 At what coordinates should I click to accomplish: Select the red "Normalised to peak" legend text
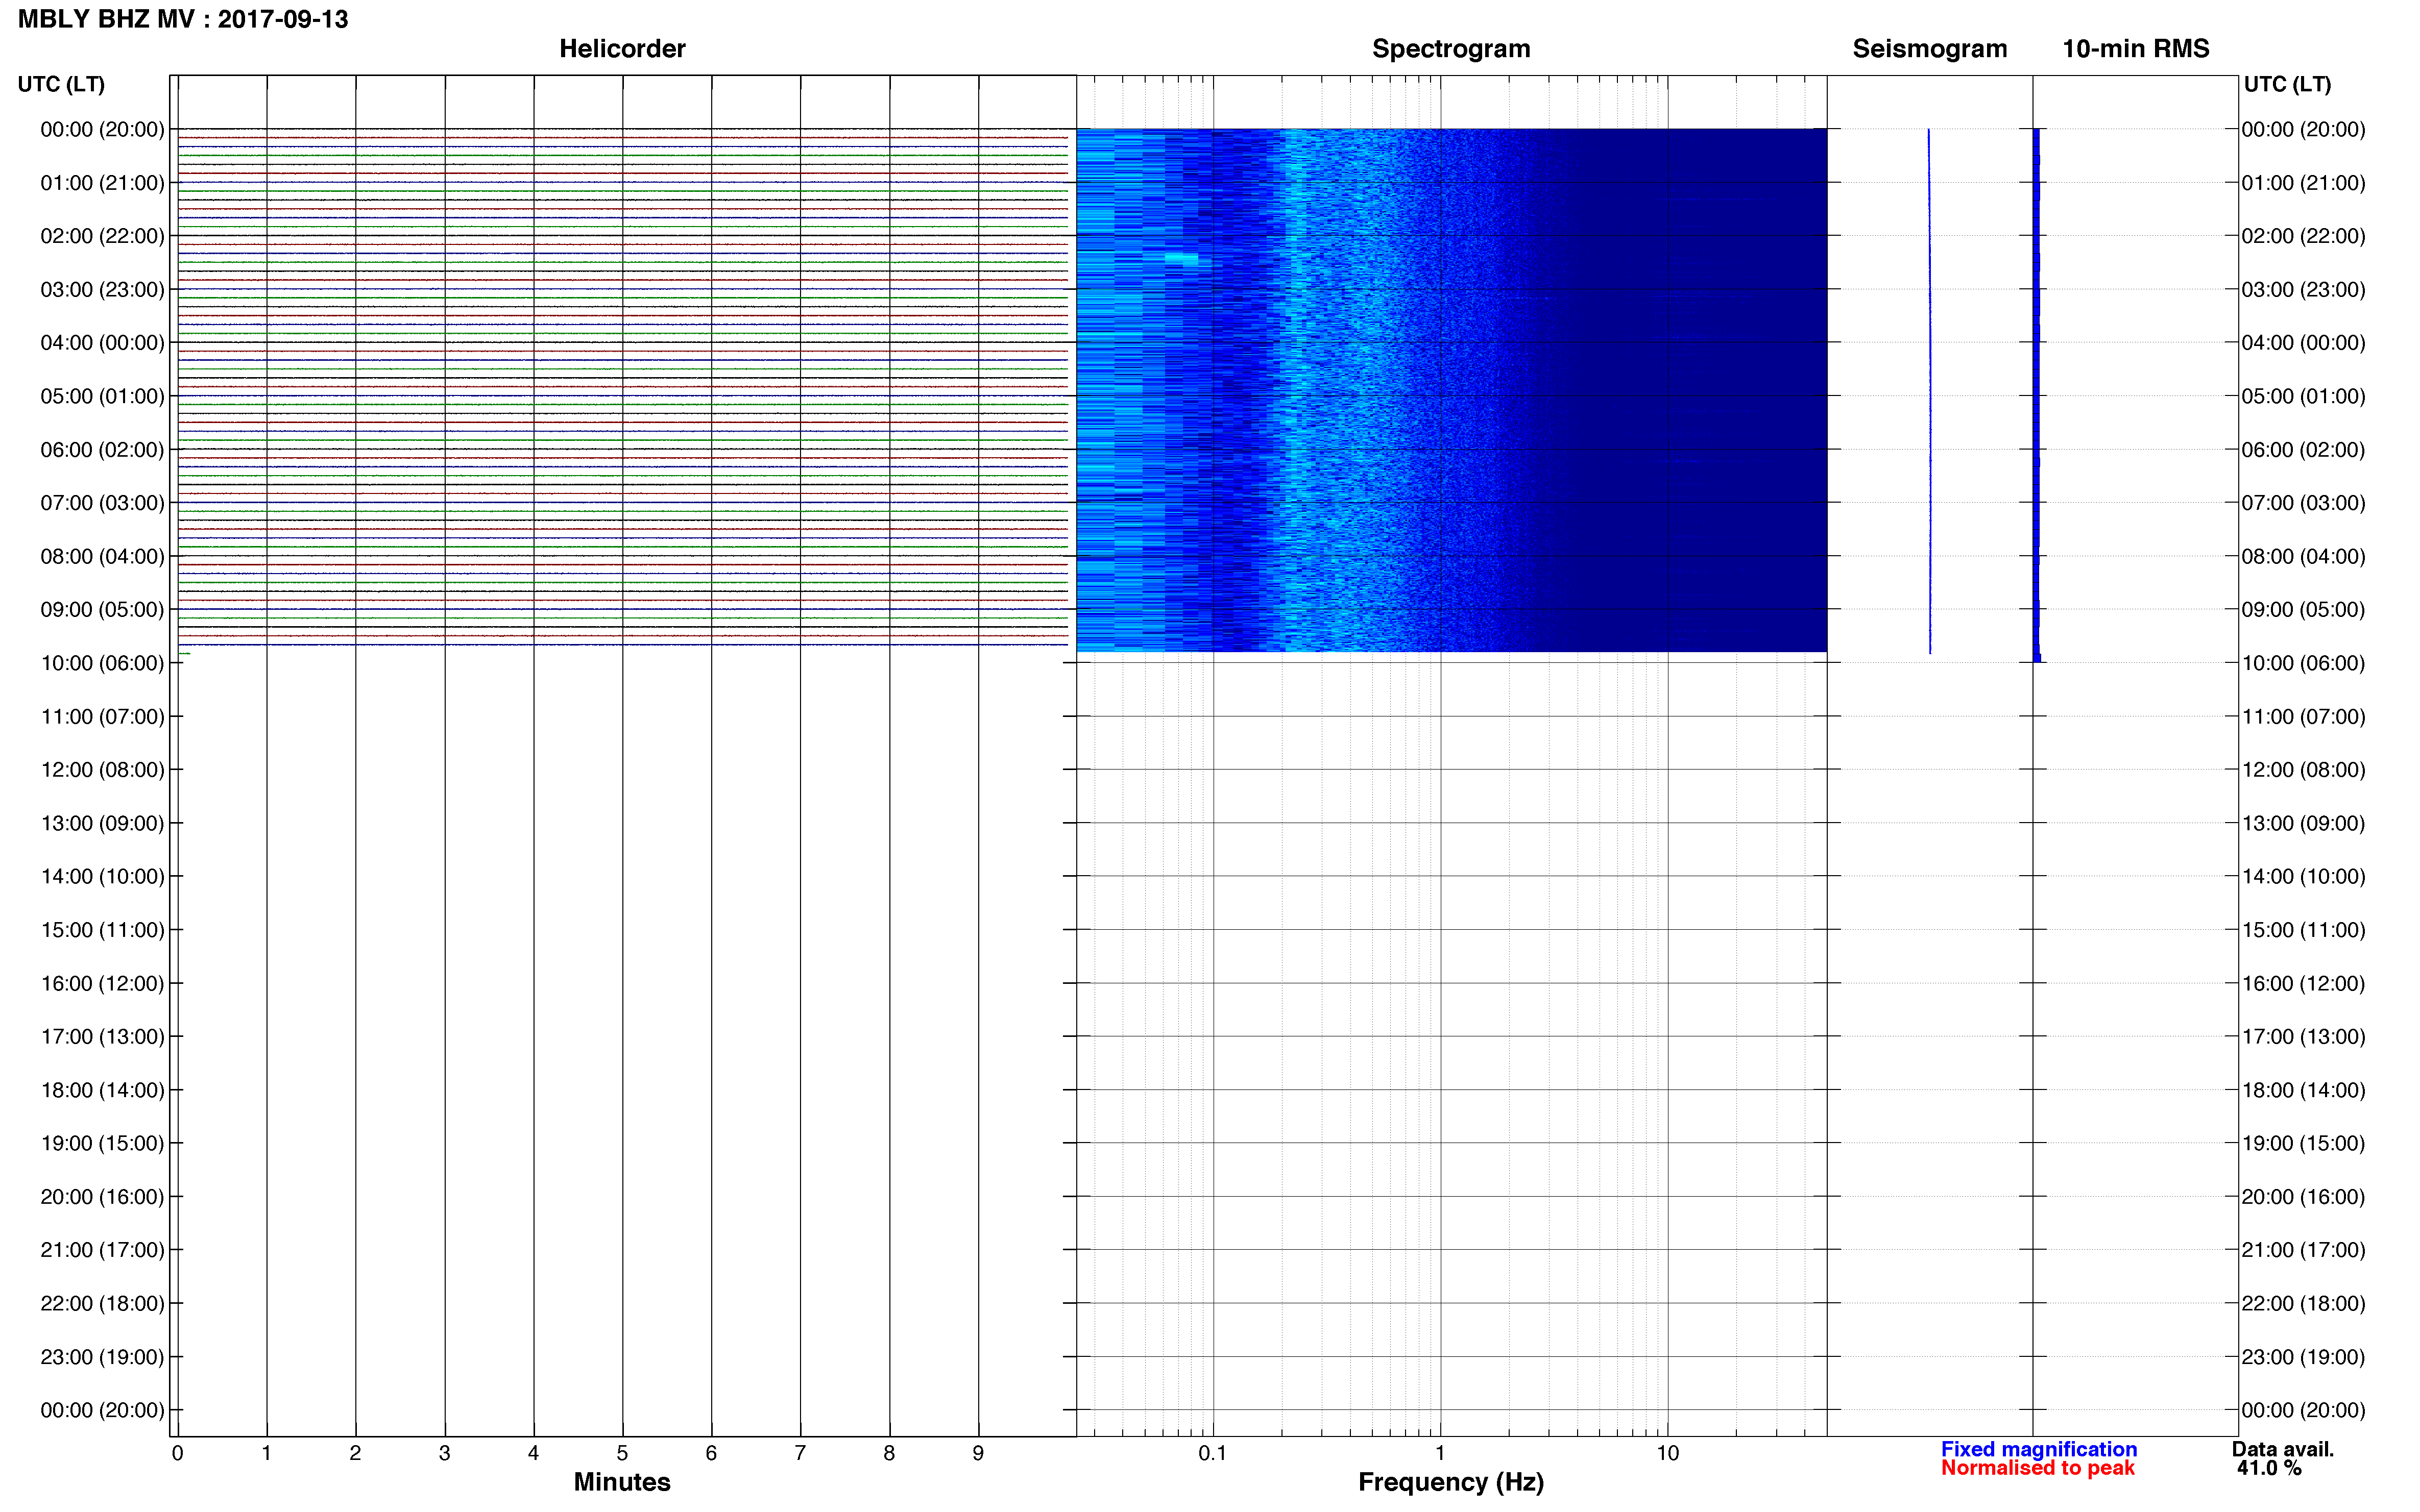pos(2038,1468)
